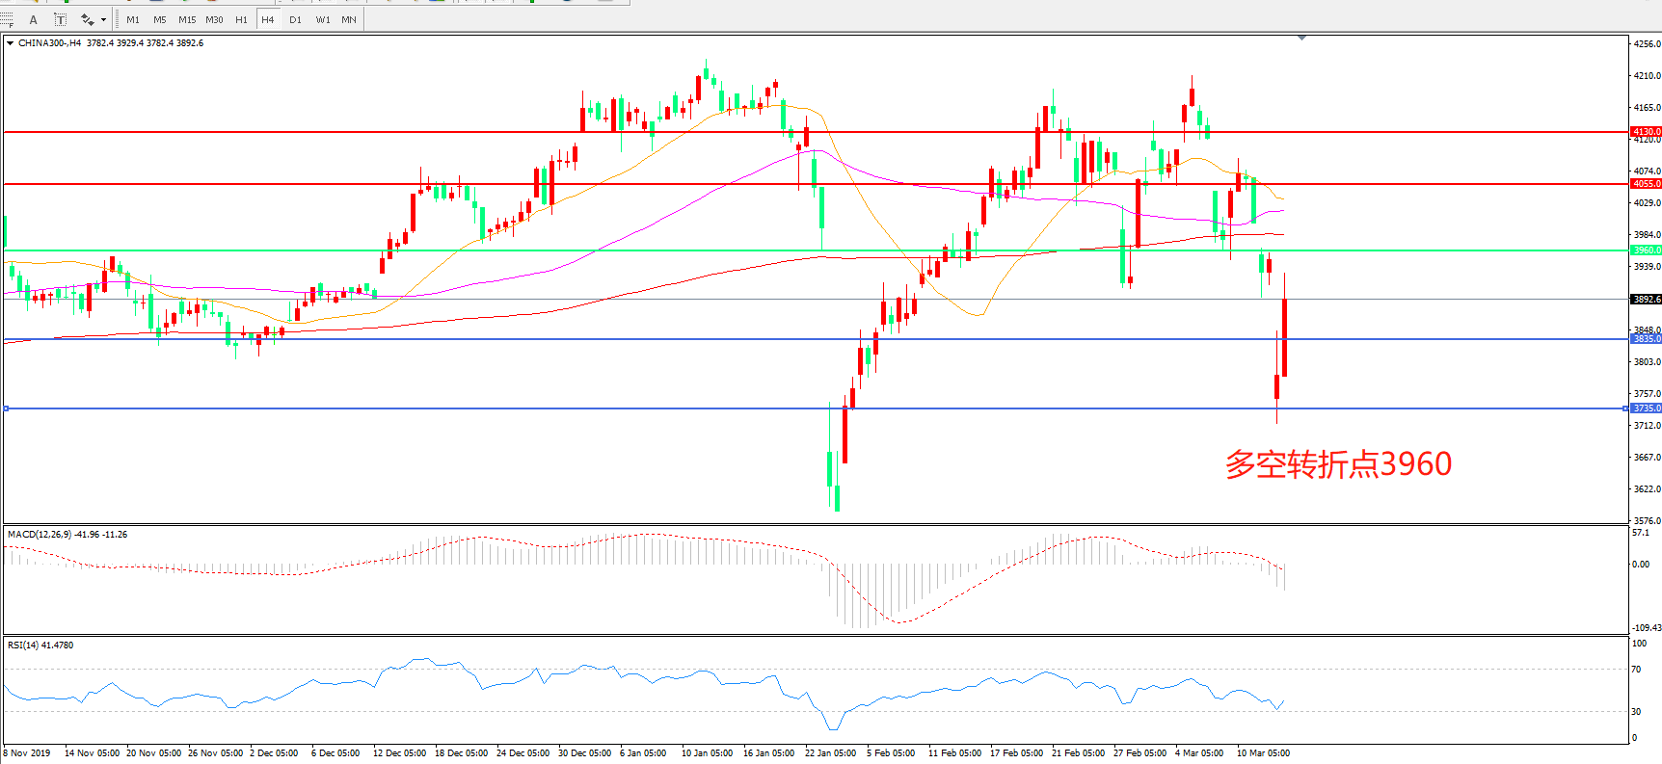The width and height of the screenshot is (1662, 764).
Task: Toggle the active H4 timeframe button
Action: tap(268, 19)
